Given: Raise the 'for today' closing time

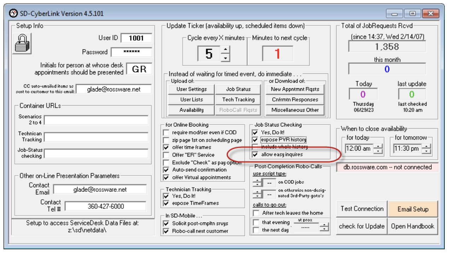Looking at the screenshot, I should [378, 146].
